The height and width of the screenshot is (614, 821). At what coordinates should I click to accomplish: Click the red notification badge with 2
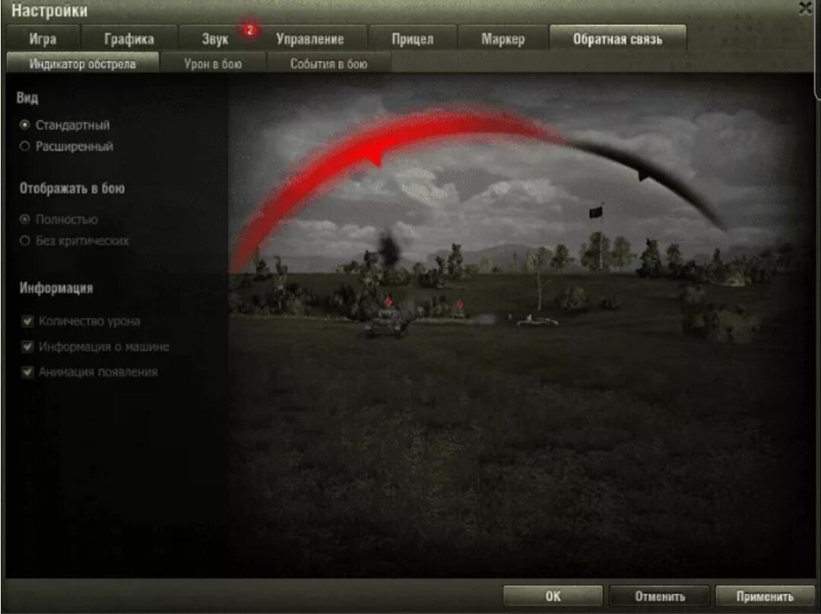[250, 30]
